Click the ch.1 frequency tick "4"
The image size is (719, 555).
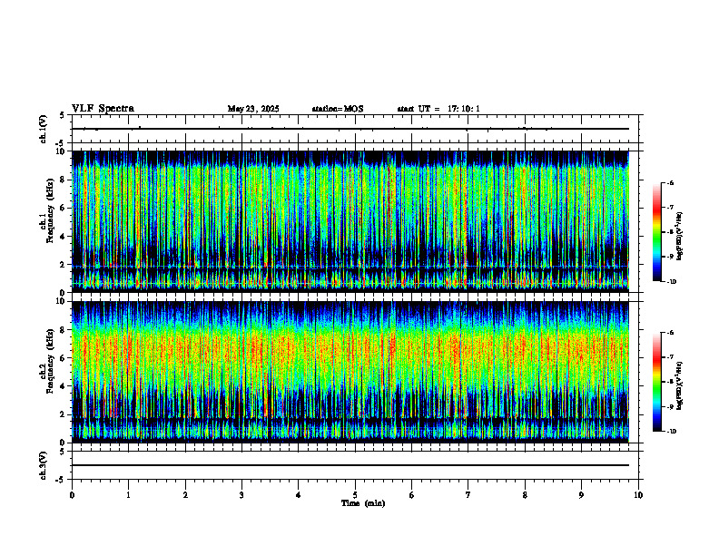(63, 237)
